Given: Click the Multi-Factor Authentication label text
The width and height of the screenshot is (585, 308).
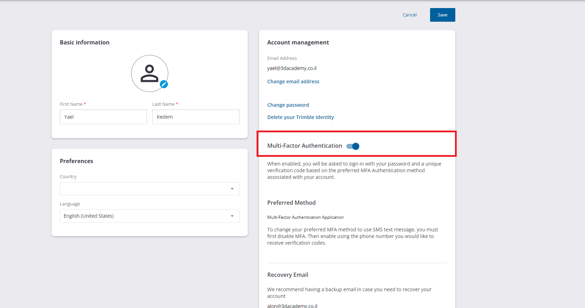Looking at the screenshot, I should 304,146.
